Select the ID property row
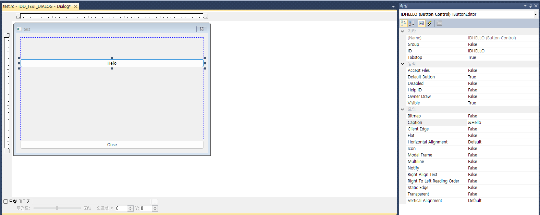 tap(472, 51)
